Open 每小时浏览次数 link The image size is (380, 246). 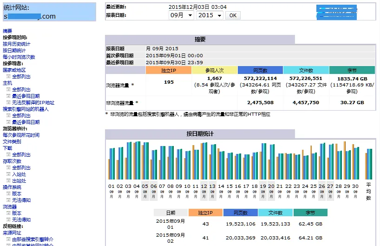point(19,57)
